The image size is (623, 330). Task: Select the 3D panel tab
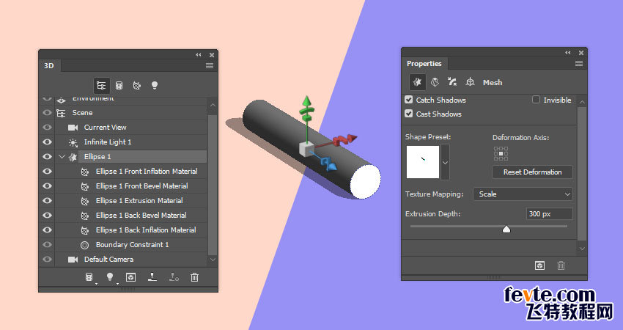[49, 65]
